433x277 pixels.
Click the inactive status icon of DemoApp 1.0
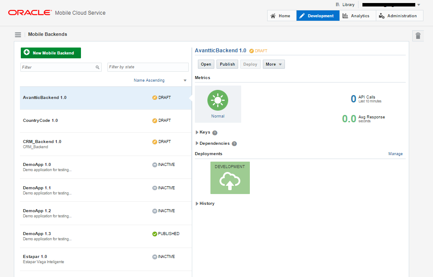click(x=155, y=165)
